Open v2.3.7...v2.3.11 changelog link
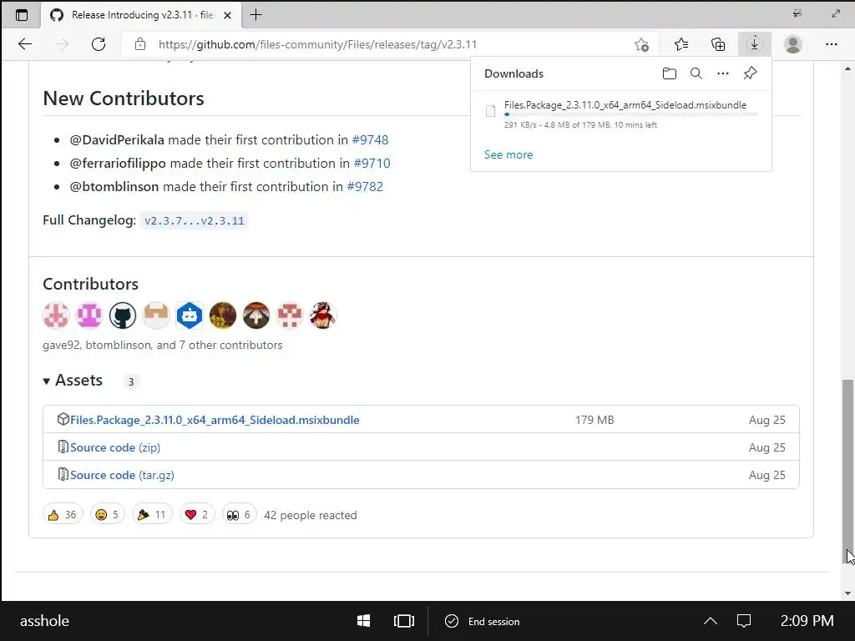855x641 pixels. pos(194,220)
